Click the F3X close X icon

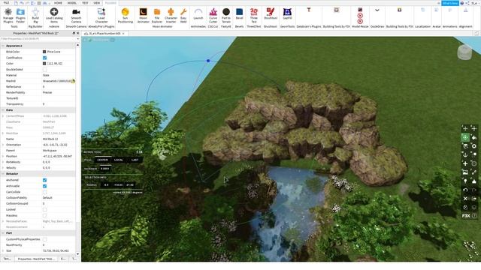click(465, 198)
